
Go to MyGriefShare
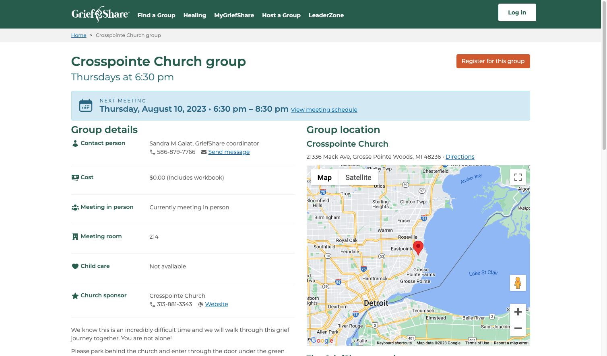coord(234,15)
